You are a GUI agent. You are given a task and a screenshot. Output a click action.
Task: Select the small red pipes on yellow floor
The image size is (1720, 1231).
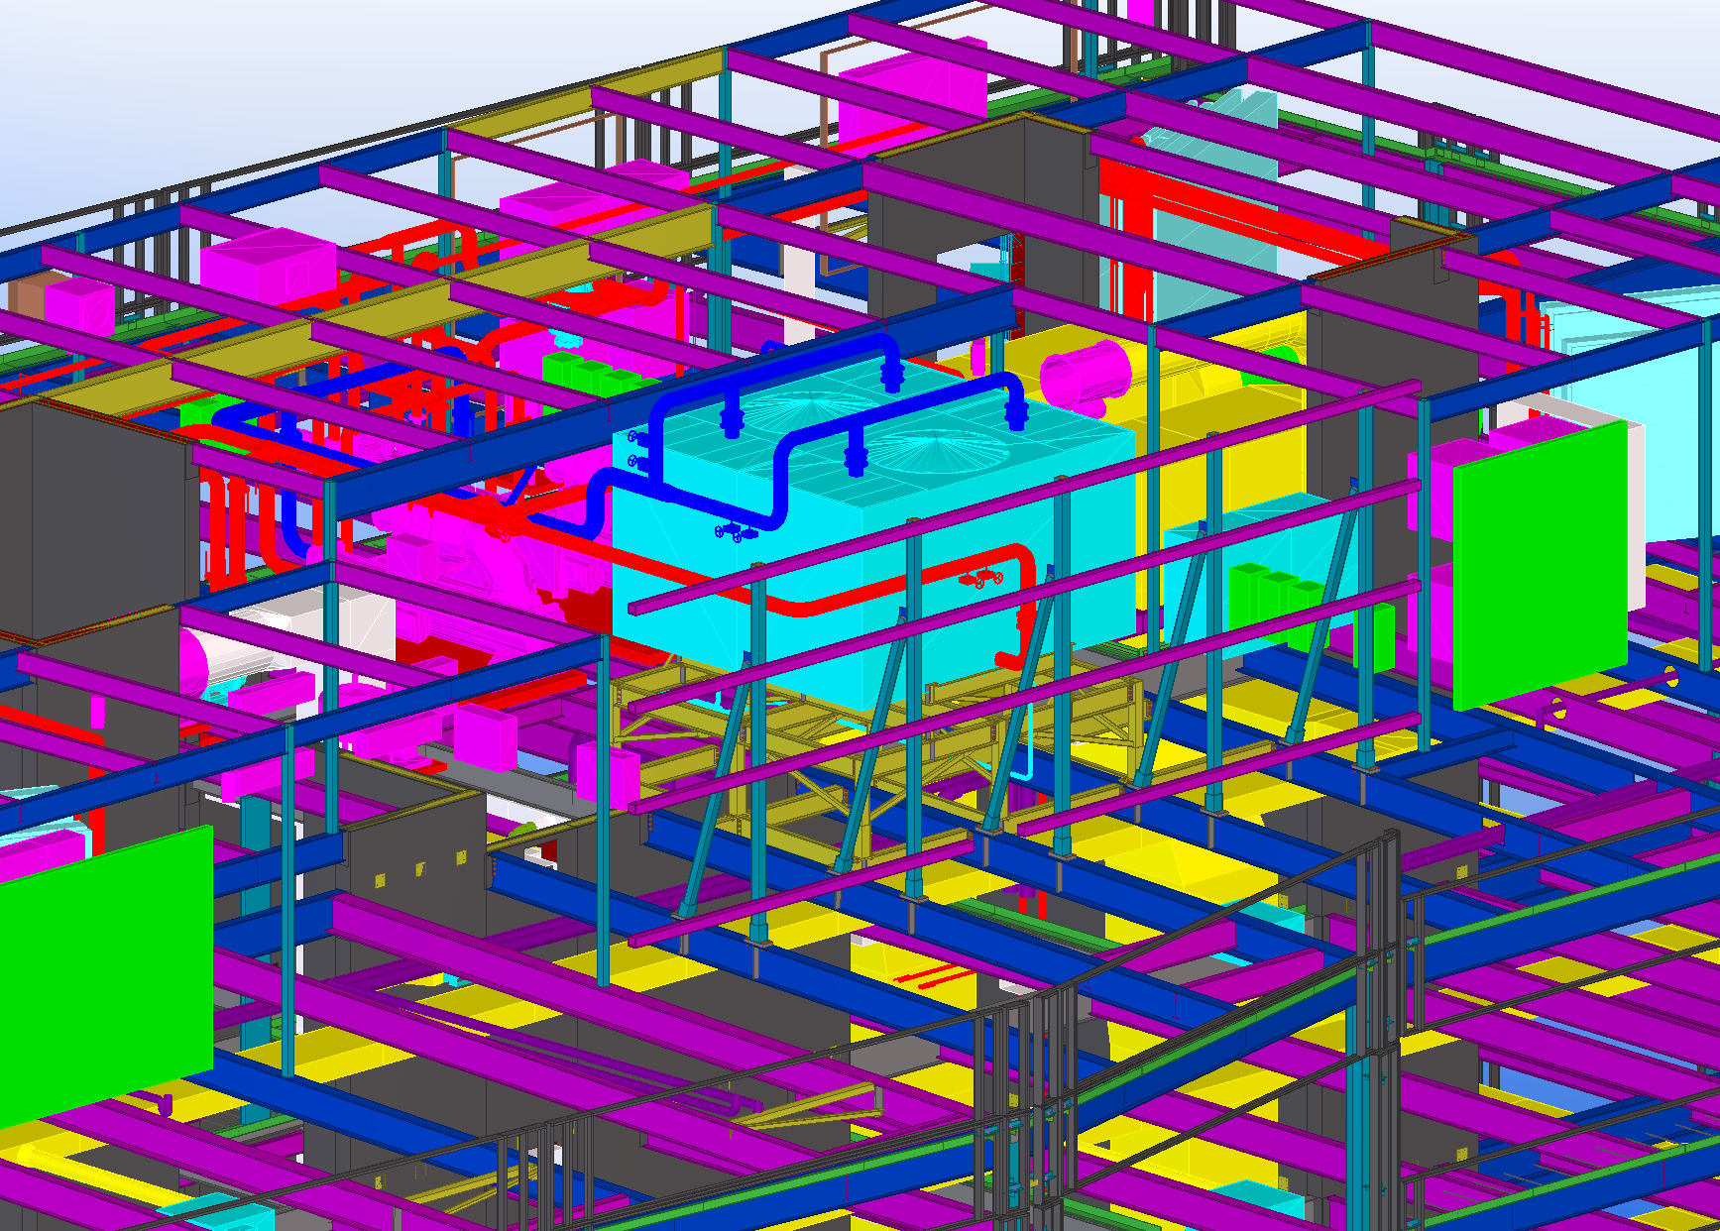click(x=934, y=979)
